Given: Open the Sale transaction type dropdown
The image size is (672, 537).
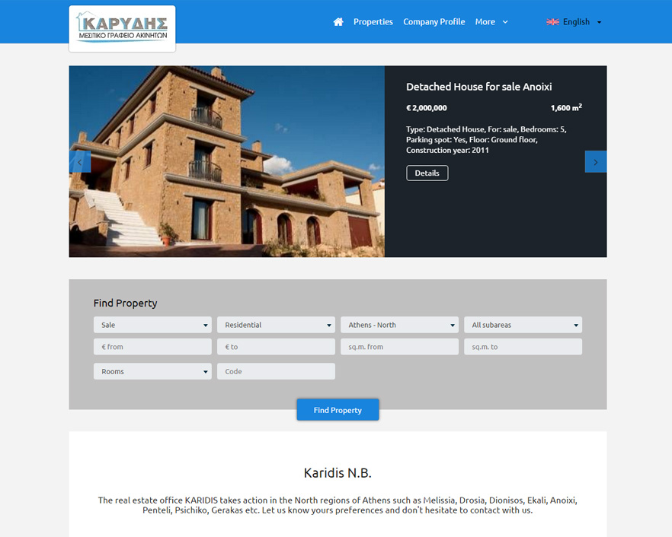Looking at the screenshot, I should click(152, 325).
